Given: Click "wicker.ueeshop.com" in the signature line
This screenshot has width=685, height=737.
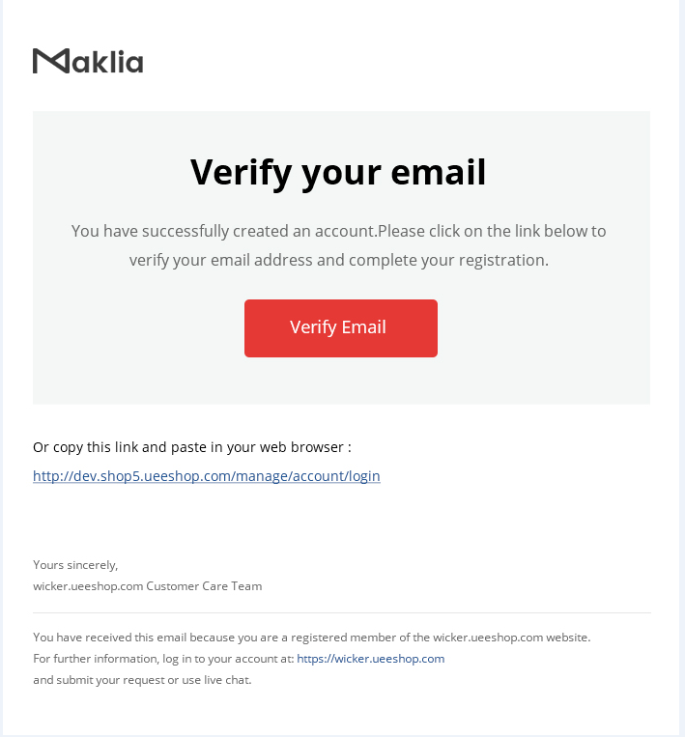Looking at the screenshot, I should [x=87, y=586].
